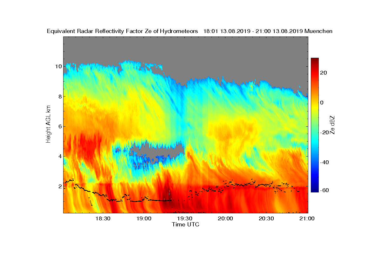
Task: Click the 20:00 time tick label
Action: (225, 219)
